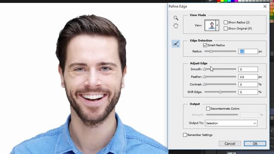Click the Shift Edge value field
The image size is (274, 154).
pos(248,92)
